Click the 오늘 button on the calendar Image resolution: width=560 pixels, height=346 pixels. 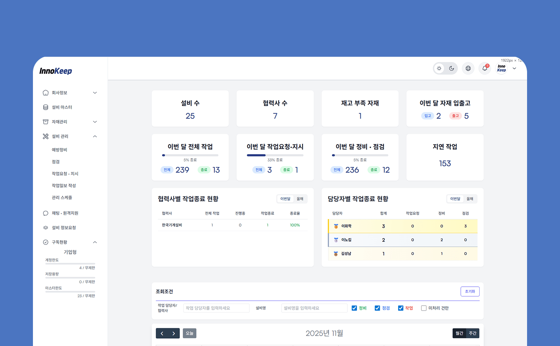click(x=189, y=333)
